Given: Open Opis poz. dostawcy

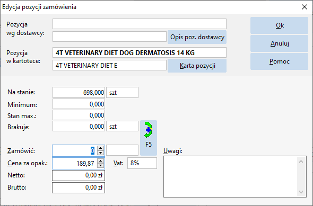Looking at the screenshot, I should coord(197,37).
